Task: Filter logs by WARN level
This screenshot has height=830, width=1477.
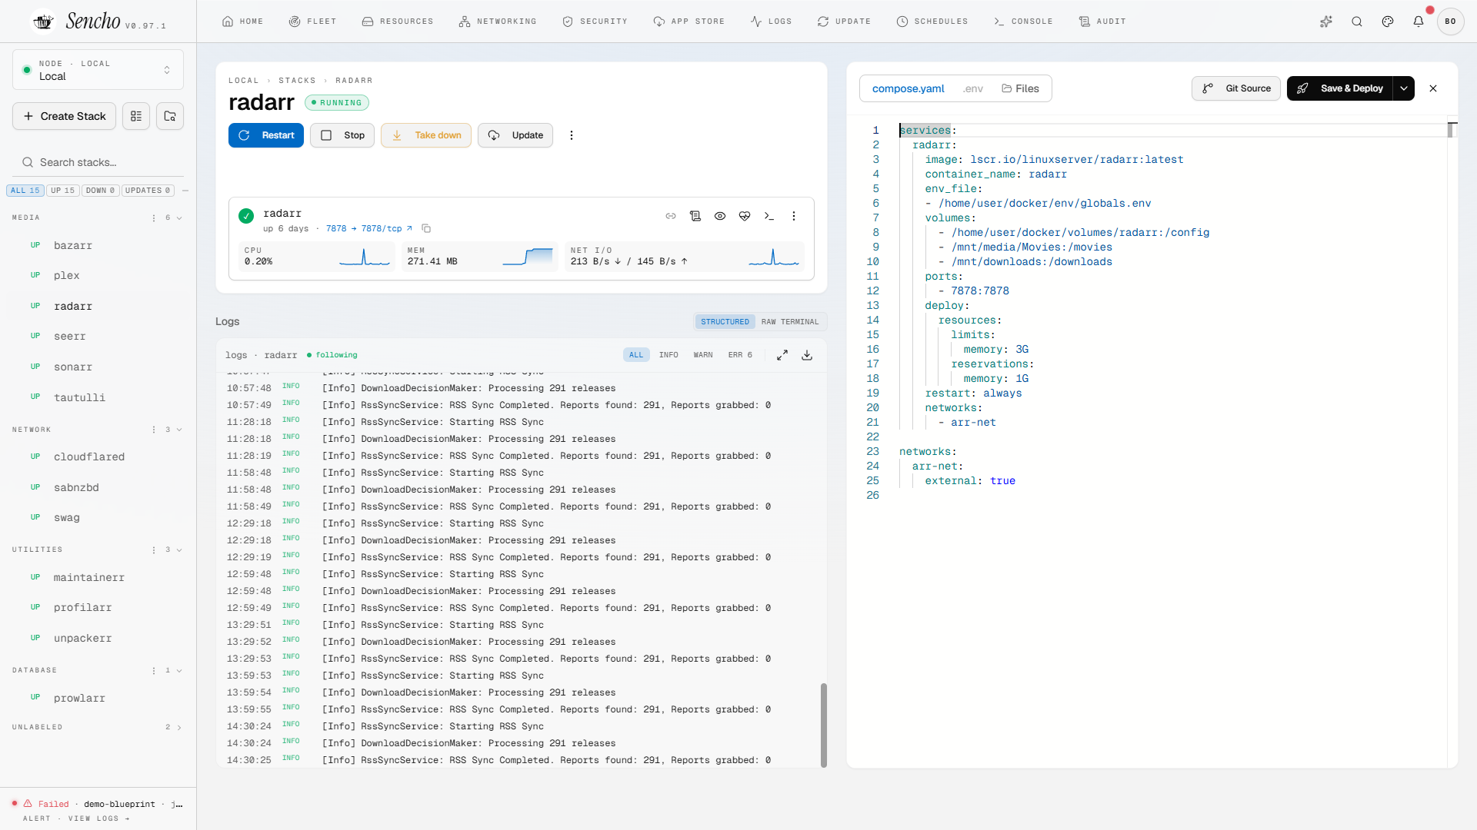Action: tap(703, 355)
